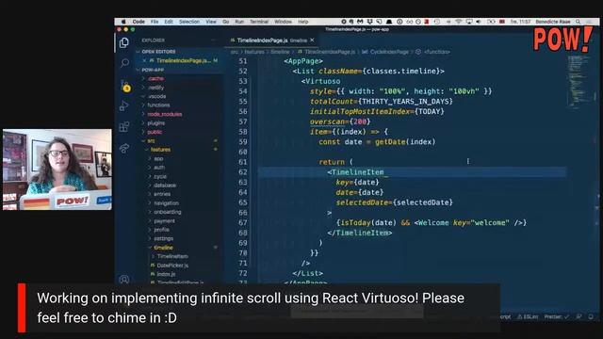Open Source Control view with pending changes badge
Viewport: 603px width, 339px height.
[124, 86]
